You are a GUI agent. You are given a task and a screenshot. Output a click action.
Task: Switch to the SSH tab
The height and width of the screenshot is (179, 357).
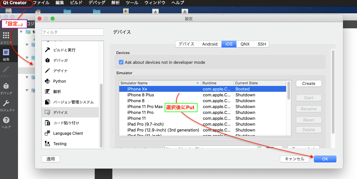262,44
